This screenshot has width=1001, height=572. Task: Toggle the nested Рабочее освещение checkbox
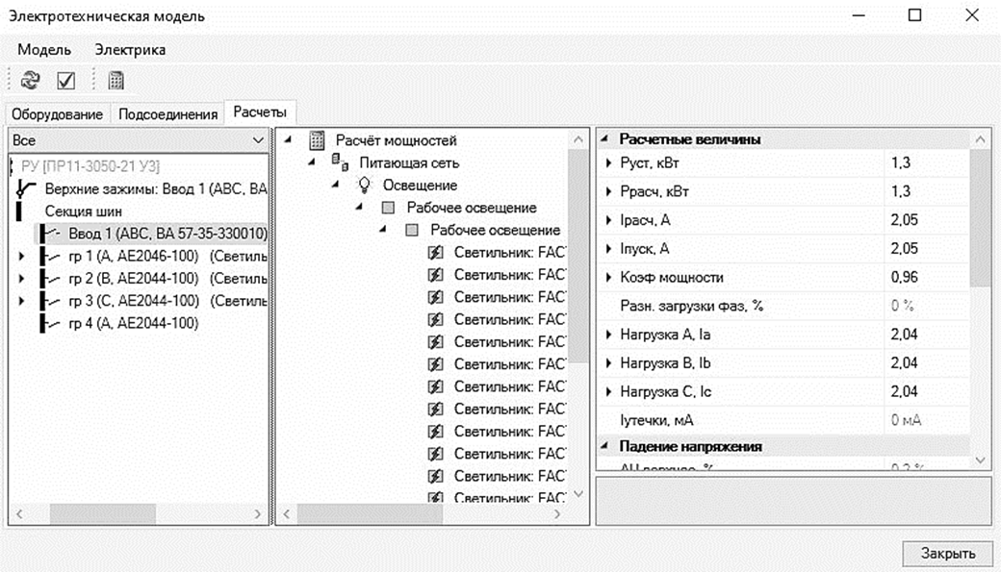coord(412,231)
